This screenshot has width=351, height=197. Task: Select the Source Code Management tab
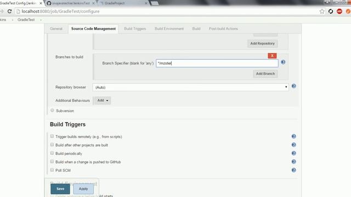(x=93, y=28)
